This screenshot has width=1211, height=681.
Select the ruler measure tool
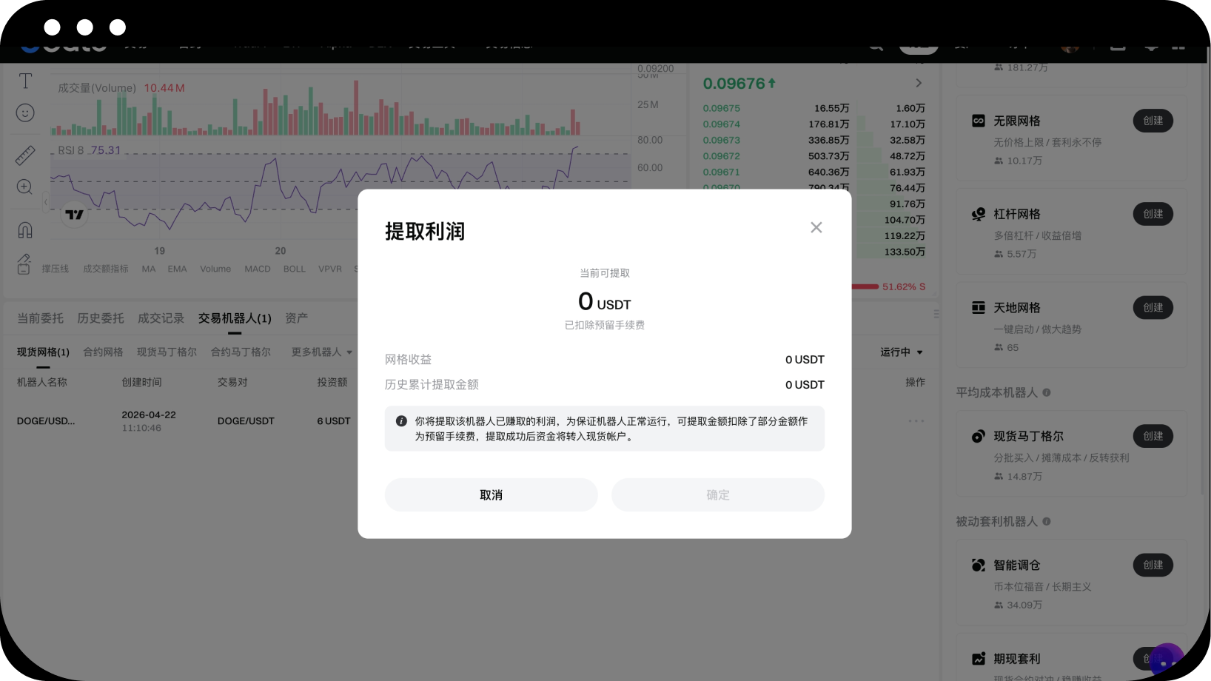tap(25, 155)
